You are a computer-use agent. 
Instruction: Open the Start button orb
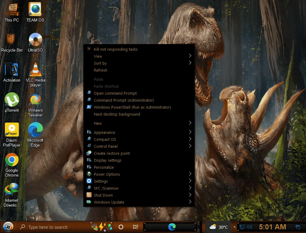click(x=8, y=227)
